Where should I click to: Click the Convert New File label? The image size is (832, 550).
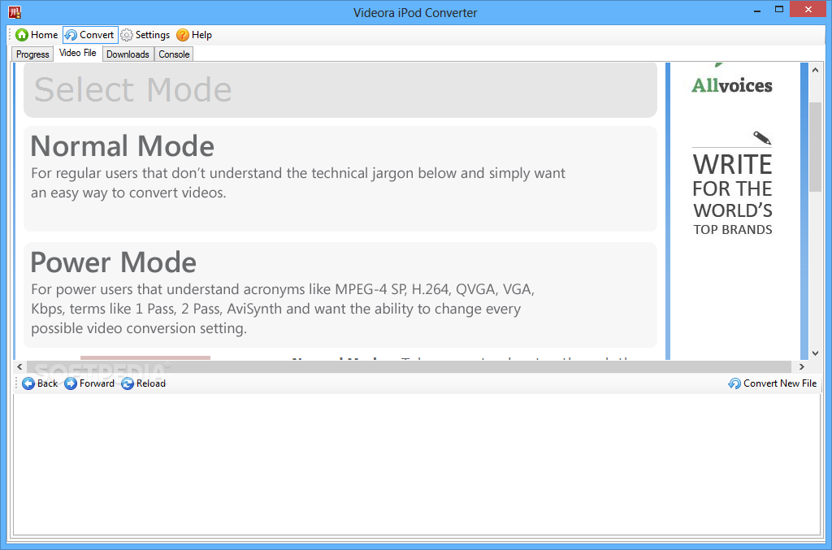780,383
